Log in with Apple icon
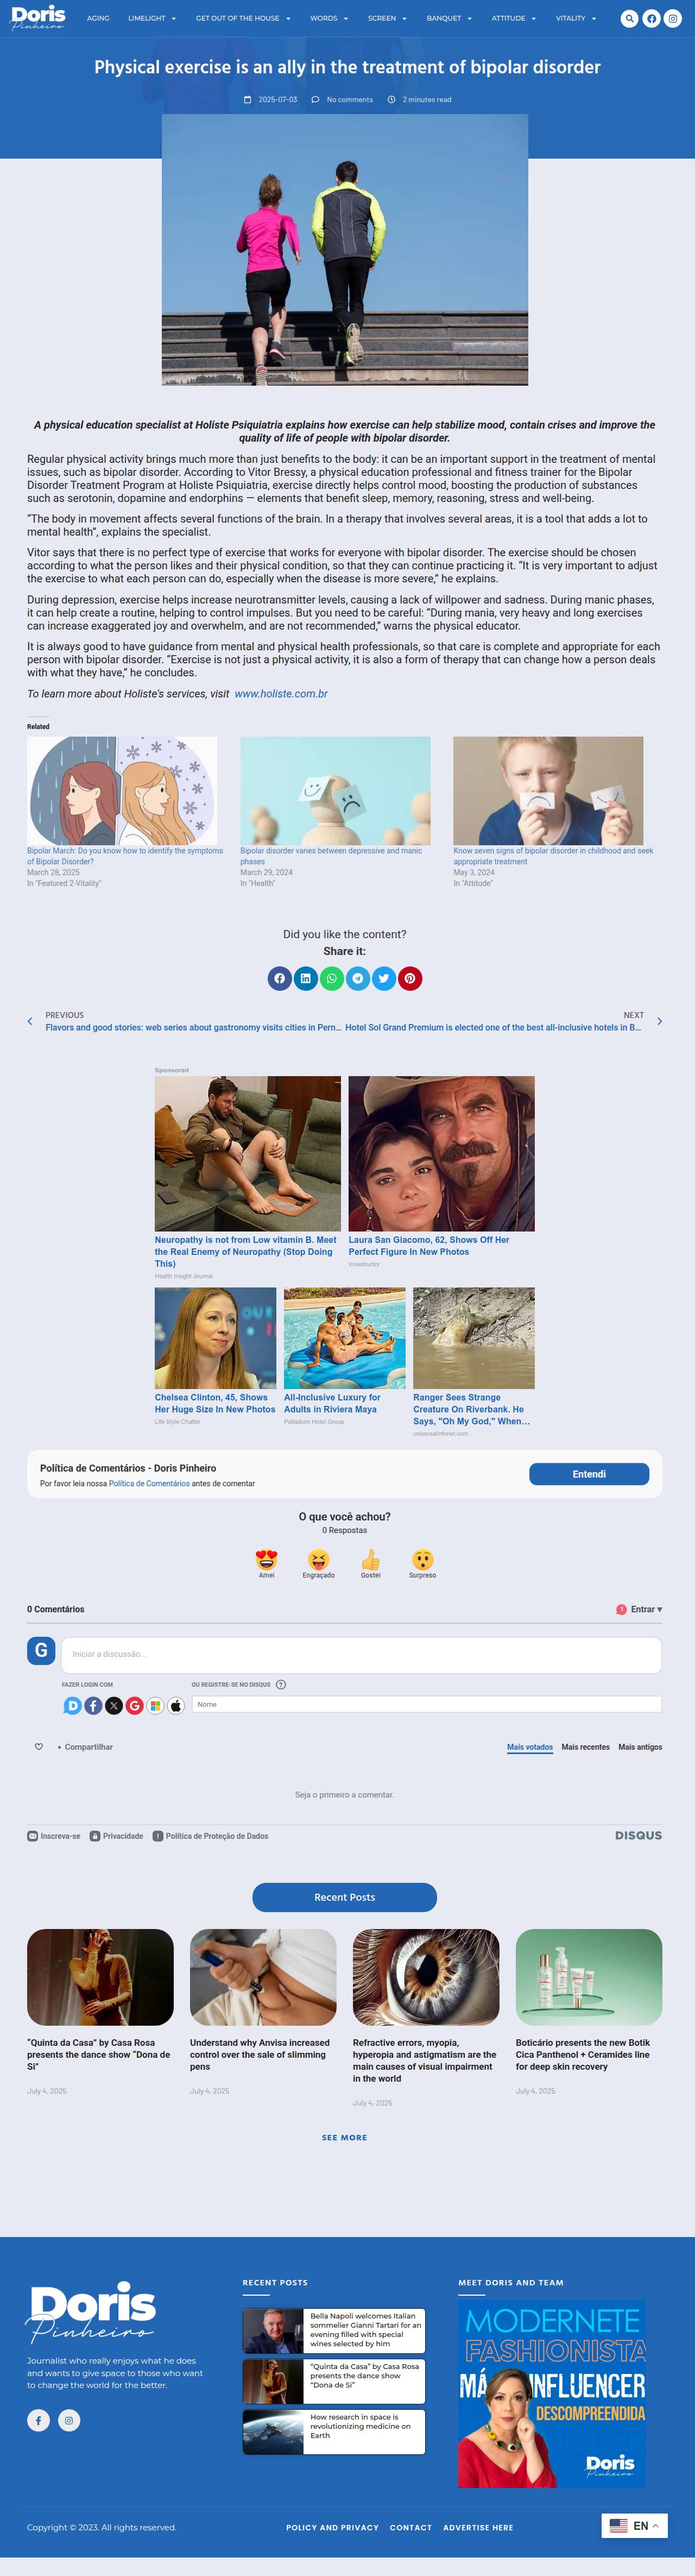Viewport: 695px width, 2576px height. tap(176, 1706)
